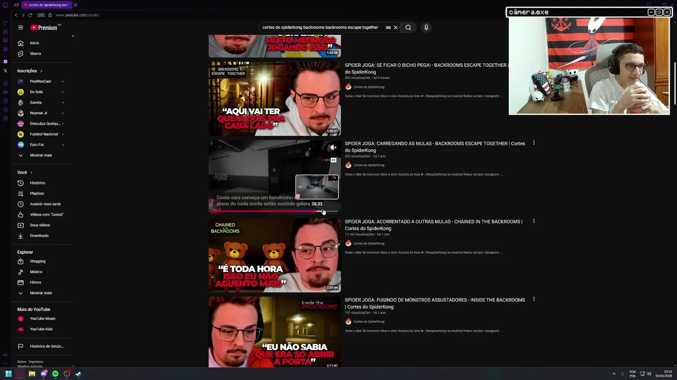Open the Windows Start menu
Viewport: 677px width, 380px height.
(x=8, y=374)
